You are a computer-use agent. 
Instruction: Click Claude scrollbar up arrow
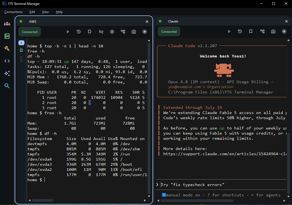(x=288, y=40)
